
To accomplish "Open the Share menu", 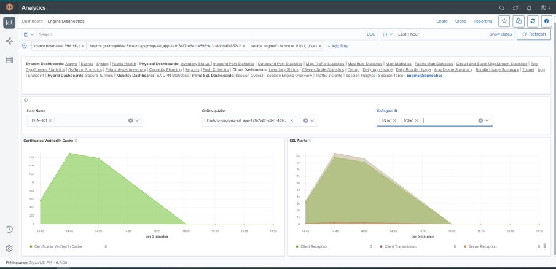I will pyautogui.click(x=442, y=21).
